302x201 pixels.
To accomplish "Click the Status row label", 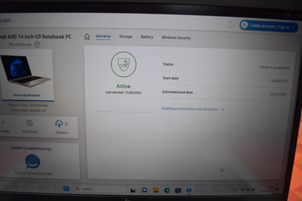I will click(x=168, y=64).
